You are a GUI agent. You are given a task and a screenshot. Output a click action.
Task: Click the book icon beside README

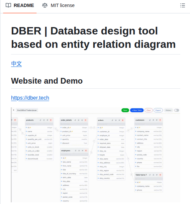click(x=8, y=5)
